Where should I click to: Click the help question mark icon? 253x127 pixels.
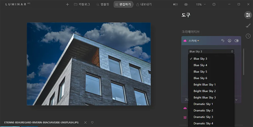(214, 5)
